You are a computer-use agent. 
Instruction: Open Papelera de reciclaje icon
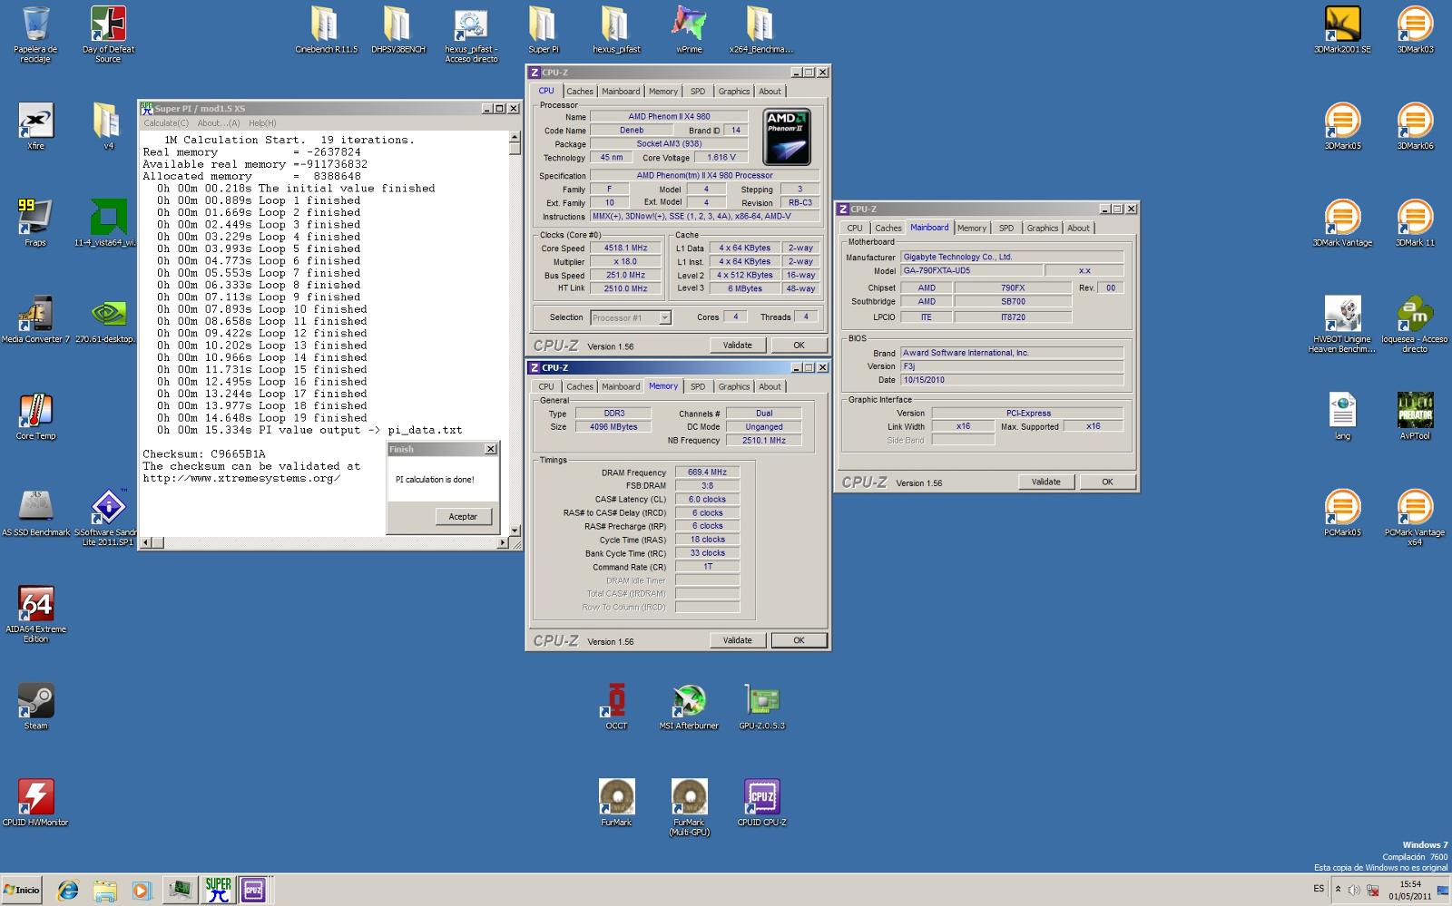(35, 34)
